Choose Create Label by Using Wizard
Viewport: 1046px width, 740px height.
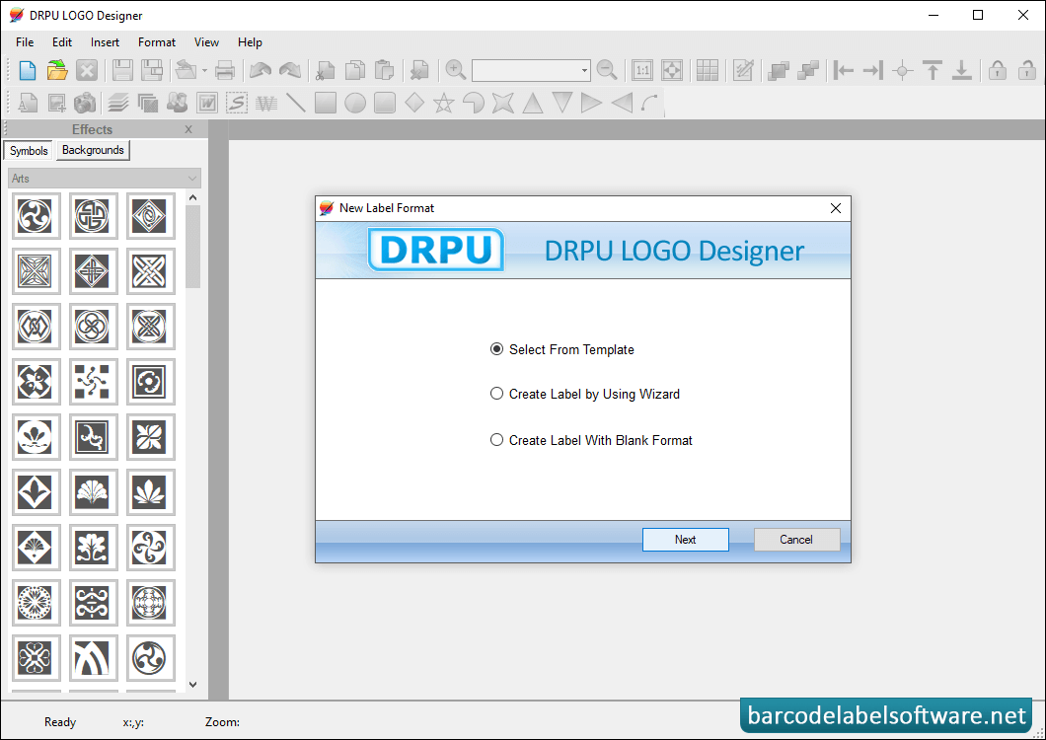coord(585,395)
